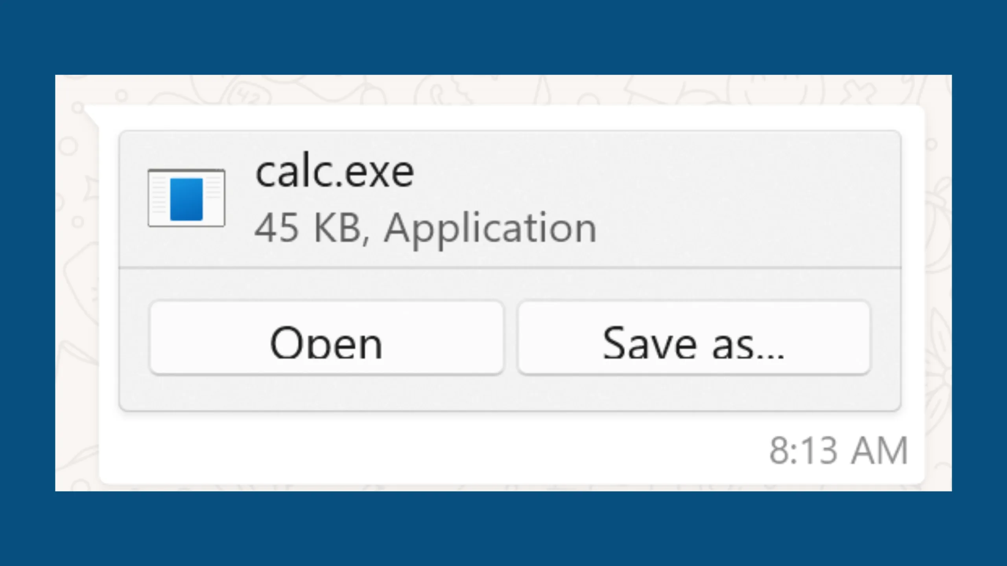Click the divider line above the buttons

pos(510,268)
